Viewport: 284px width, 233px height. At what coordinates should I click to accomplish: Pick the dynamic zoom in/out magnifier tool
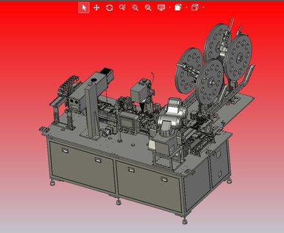coord(122,8)
